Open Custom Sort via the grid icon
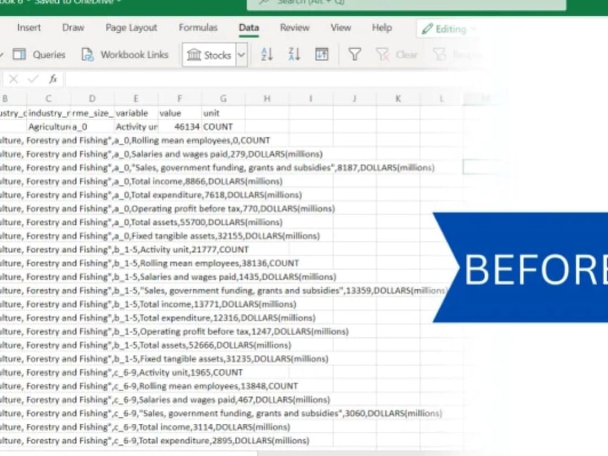 tap(322, 54)
